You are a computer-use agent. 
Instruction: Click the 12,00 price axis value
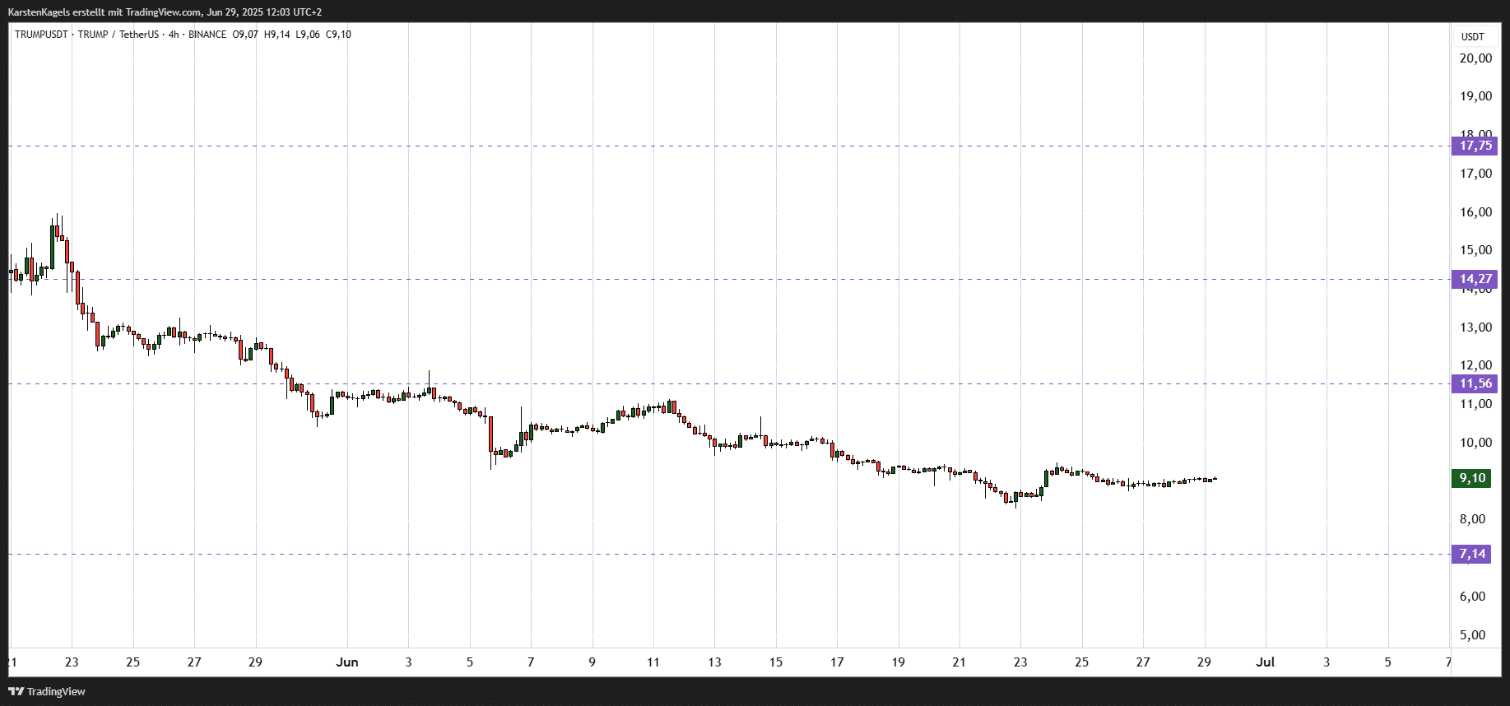(x=1475, y=365)
